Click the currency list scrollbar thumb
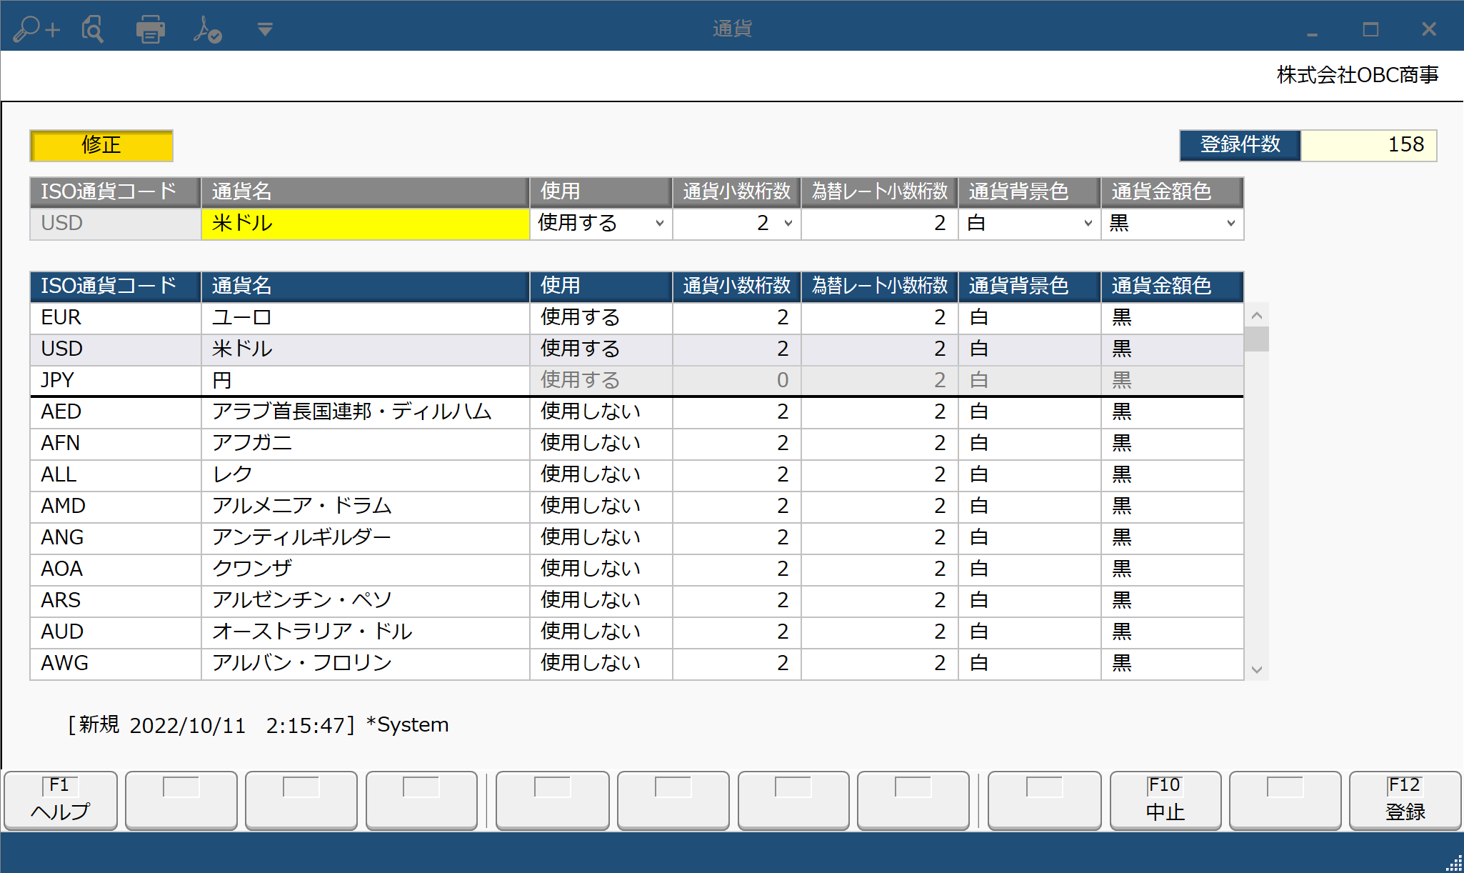Image resolution: width=1464 pixels, height=873 pixels. pyautogui.click(x=1257, y=339)
